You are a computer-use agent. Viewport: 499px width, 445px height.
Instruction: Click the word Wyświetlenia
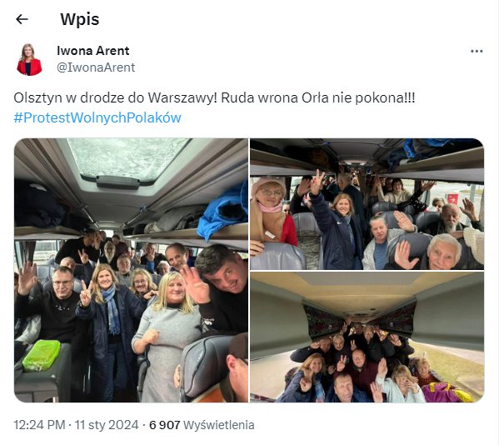[219, 425]
